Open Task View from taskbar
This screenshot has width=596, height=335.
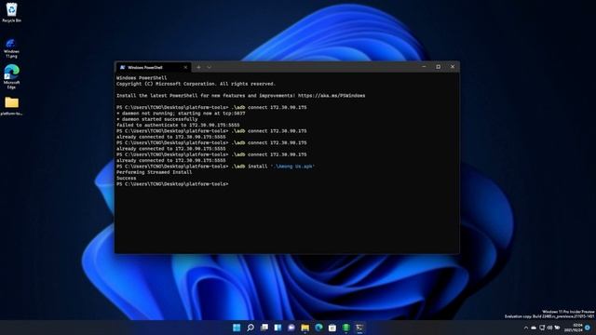pyautogui.click(x=264, y=328)
